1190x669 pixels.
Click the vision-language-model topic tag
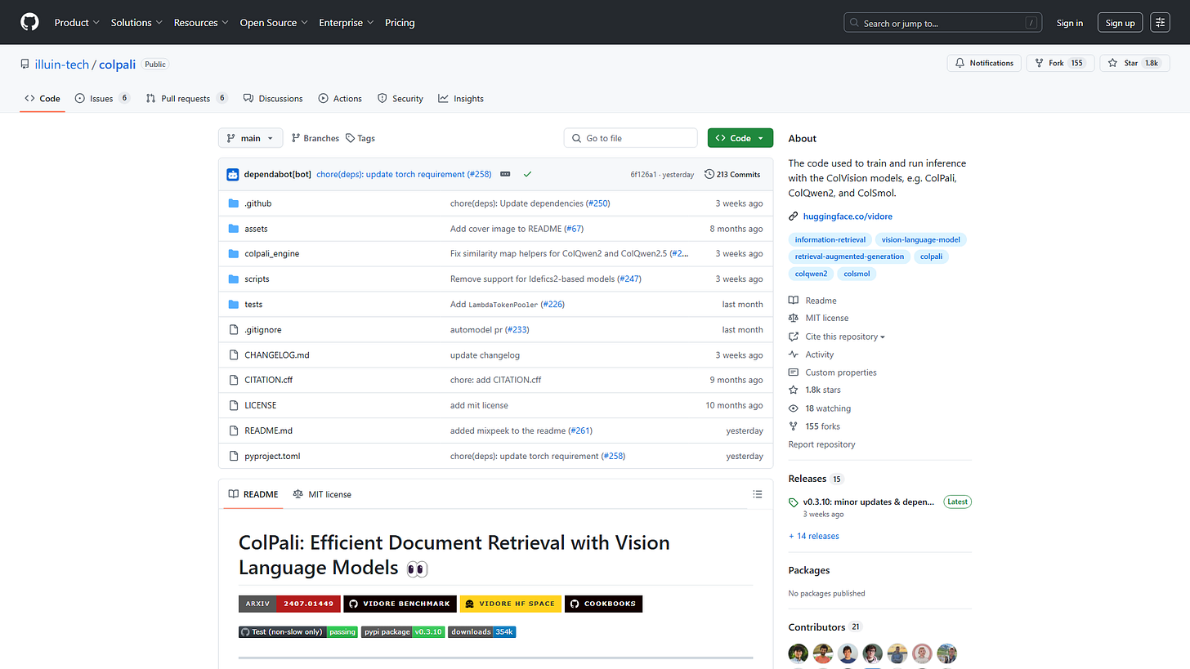tap(921, 239)
